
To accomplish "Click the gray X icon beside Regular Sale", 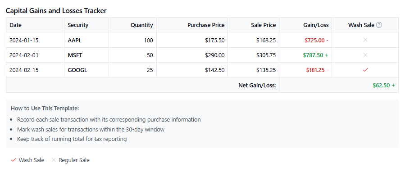I will (54, 160).
